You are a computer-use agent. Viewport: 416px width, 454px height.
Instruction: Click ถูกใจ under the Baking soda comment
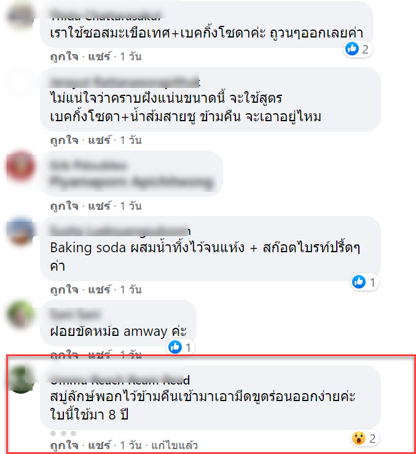point(65,289)
